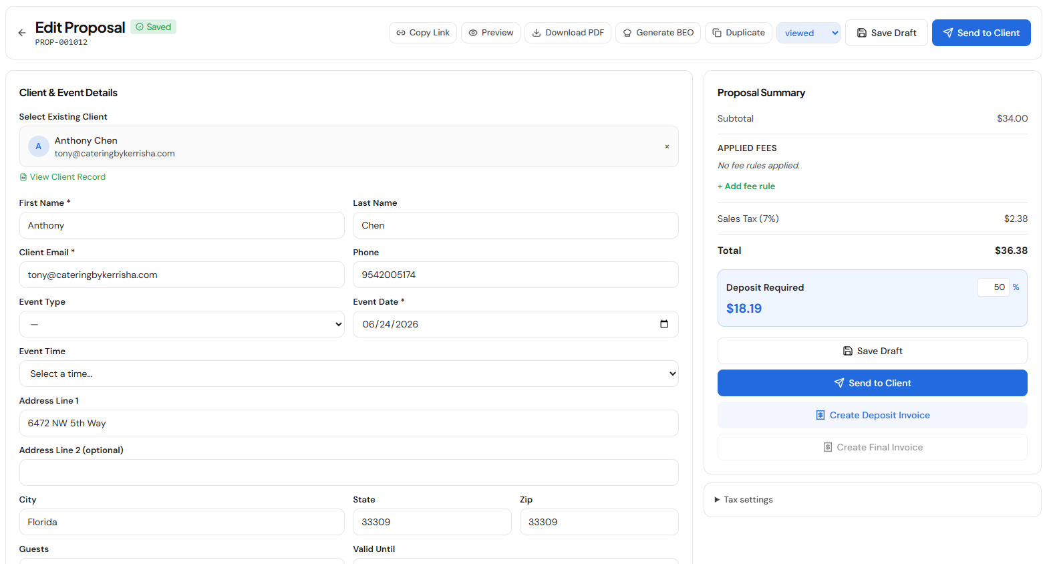Click Send to Client in Proposal Summary panel
Image resolution: width=1049 pixels, height=564 pixels.
[x=873, y=383]
